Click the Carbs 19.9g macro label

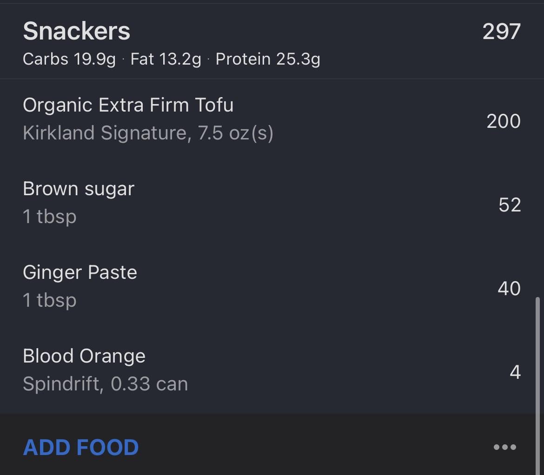pos(69,59)
